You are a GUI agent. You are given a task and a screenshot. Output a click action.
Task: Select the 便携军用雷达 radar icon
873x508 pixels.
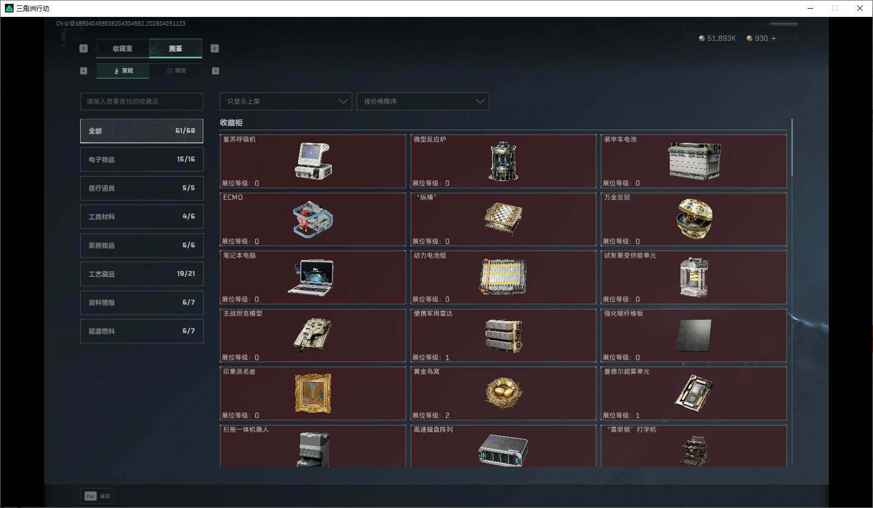(503, 335)
